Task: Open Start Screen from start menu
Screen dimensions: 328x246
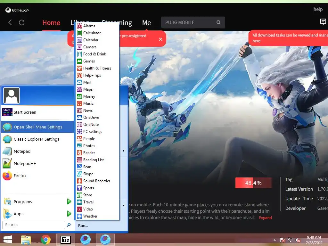Action: (x=37, y=112)
